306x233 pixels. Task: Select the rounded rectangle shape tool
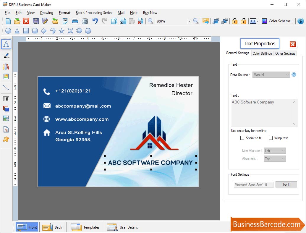click(35, 31)
